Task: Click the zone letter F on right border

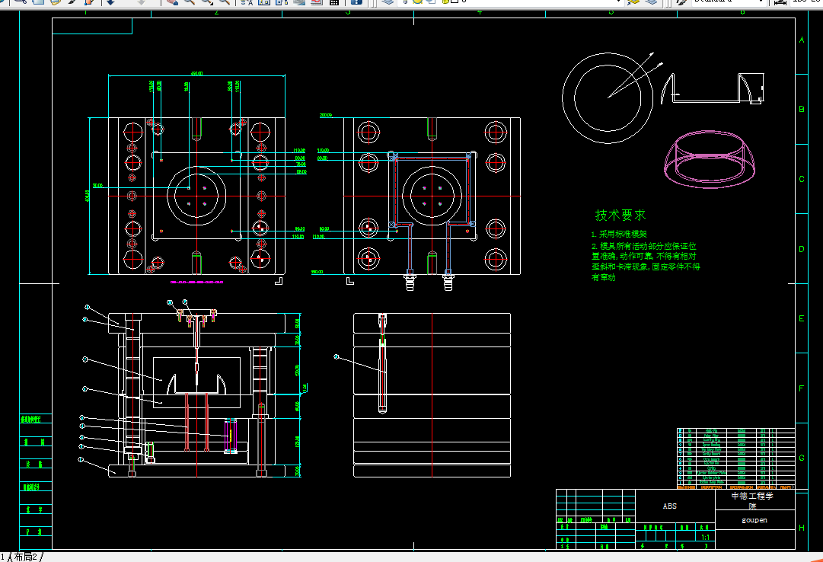Action: 802,388
